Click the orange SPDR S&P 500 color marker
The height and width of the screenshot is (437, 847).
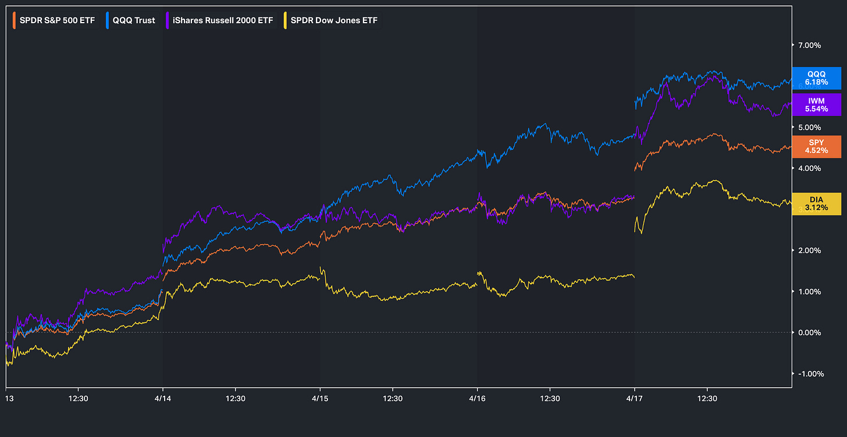[15, 20]
